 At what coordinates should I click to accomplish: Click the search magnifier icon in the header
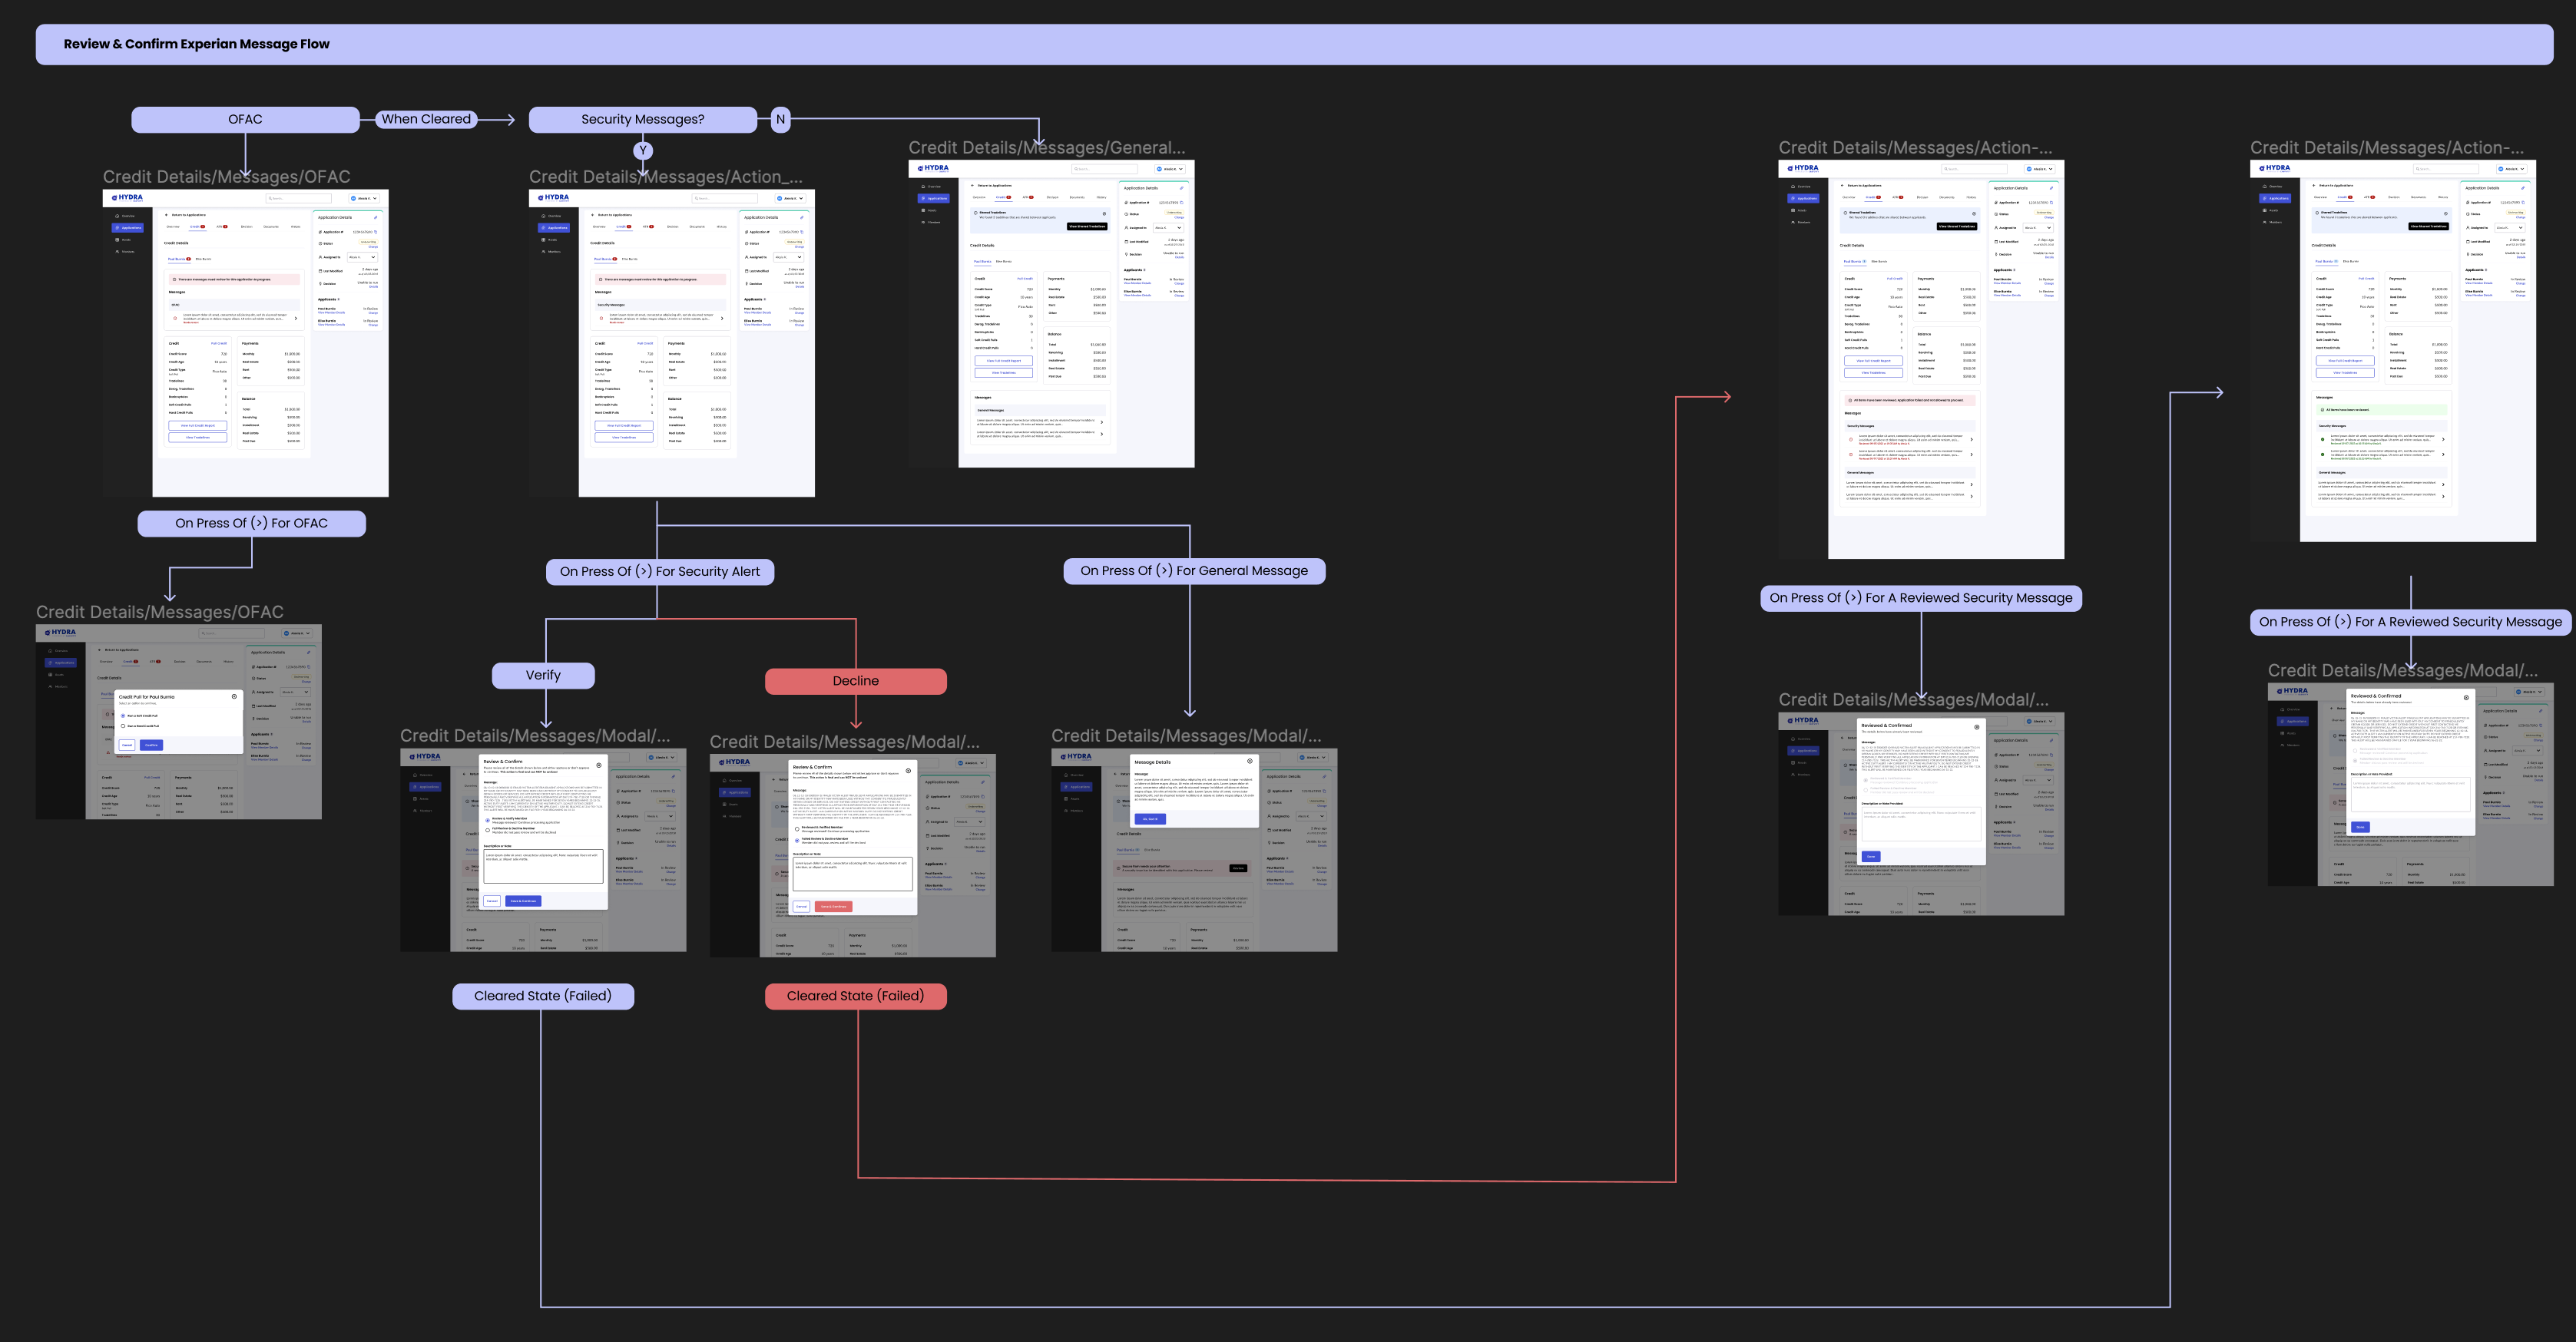271,199
